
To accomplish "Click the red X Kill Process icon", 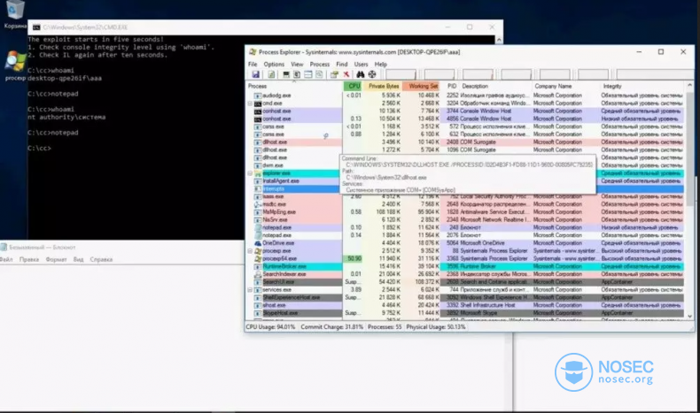I will [346, 74].
